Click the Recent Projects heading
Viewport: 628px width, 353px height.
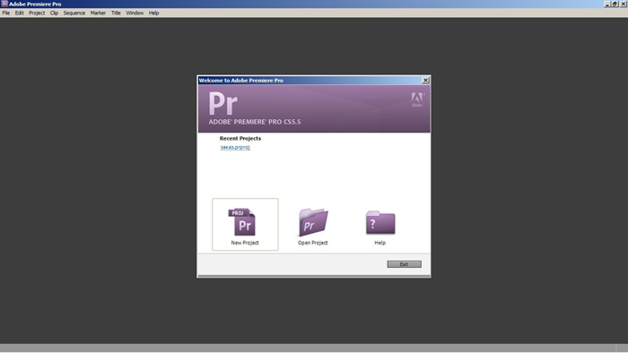point(240,138)
